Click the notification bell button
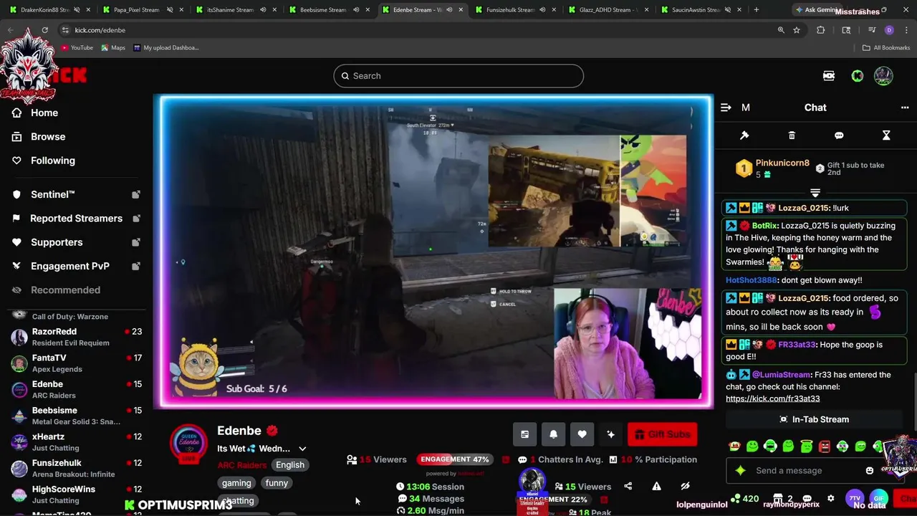This screenshot has width=917, height=516. tap(553, 434)
